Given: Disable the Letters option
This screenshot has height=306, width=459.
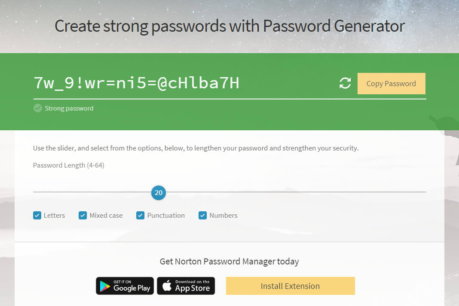Looking at the screenshot, I should [37, 215].
